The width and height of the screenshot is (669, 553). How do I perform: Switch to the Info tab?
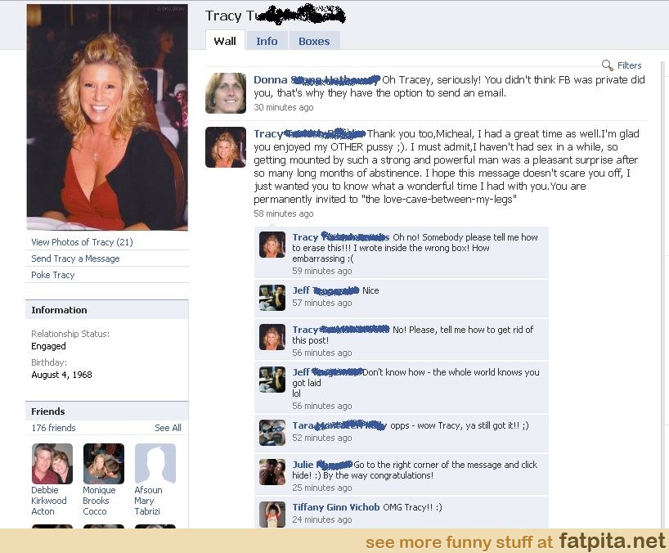[x=267, y=41]
